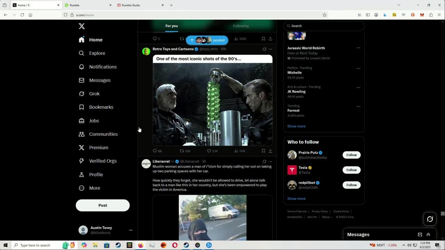445x250 pixels.
Task: Open Verified Orgs from sidebar
Action: 98,161
